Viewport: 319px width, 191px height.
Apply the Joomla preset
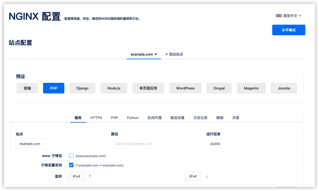284,88
